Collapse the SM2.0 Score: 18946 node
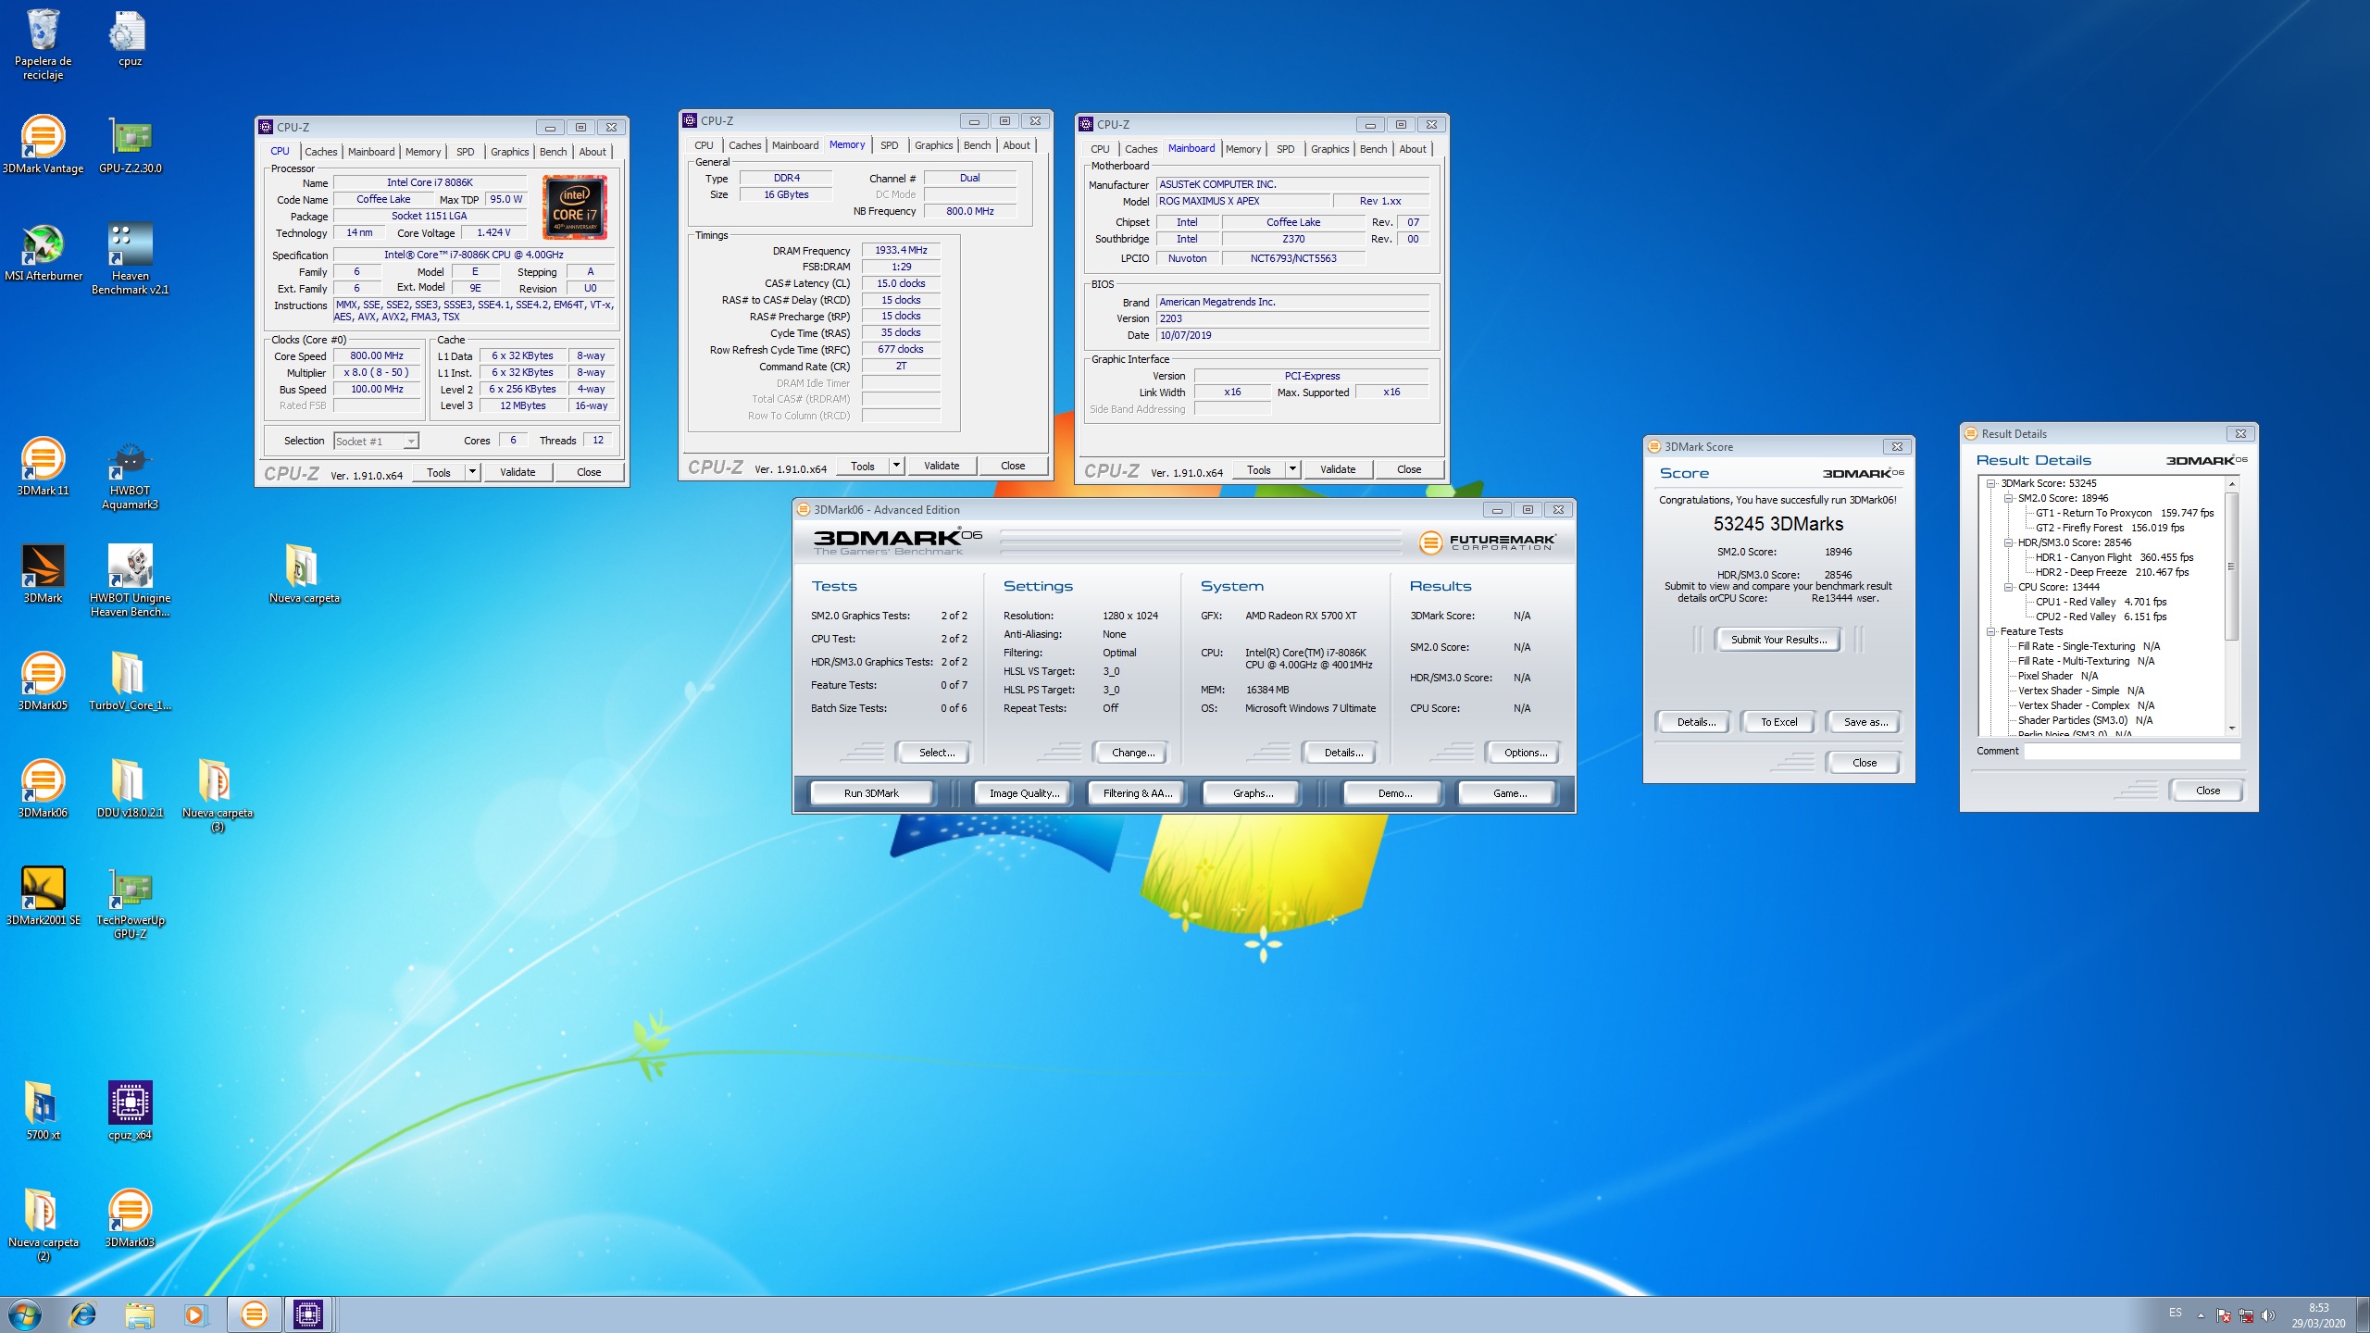The image size is (2370, 1333). pyautogui.click(x=2008, y=498)
